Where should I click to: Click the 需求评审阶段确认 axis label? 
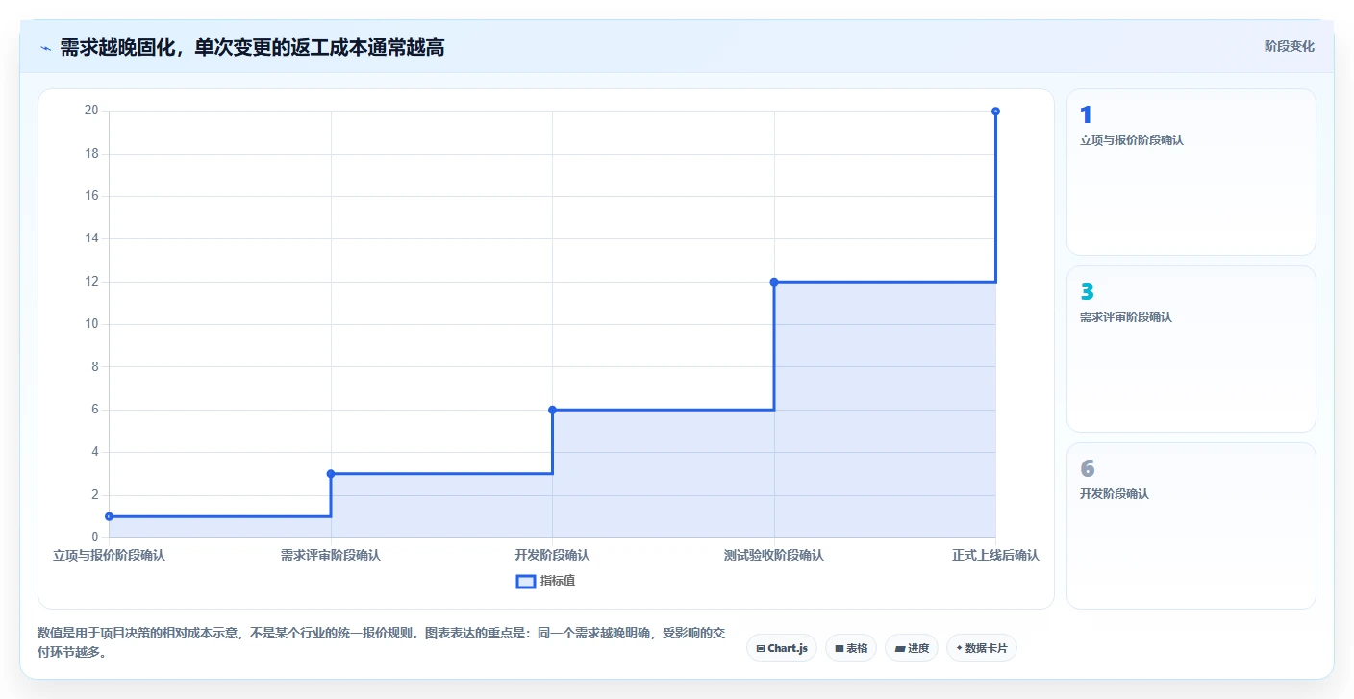331,555
